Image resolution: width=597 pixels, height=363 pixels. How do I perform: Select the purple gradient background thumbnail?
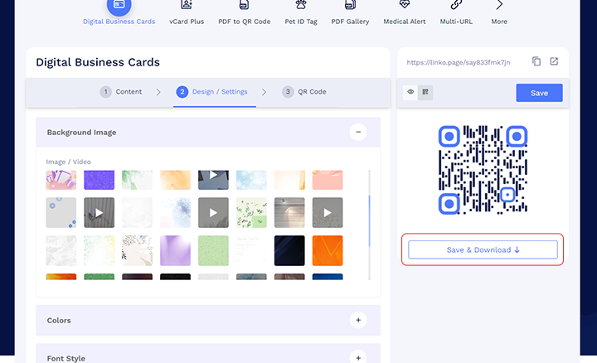176,249
